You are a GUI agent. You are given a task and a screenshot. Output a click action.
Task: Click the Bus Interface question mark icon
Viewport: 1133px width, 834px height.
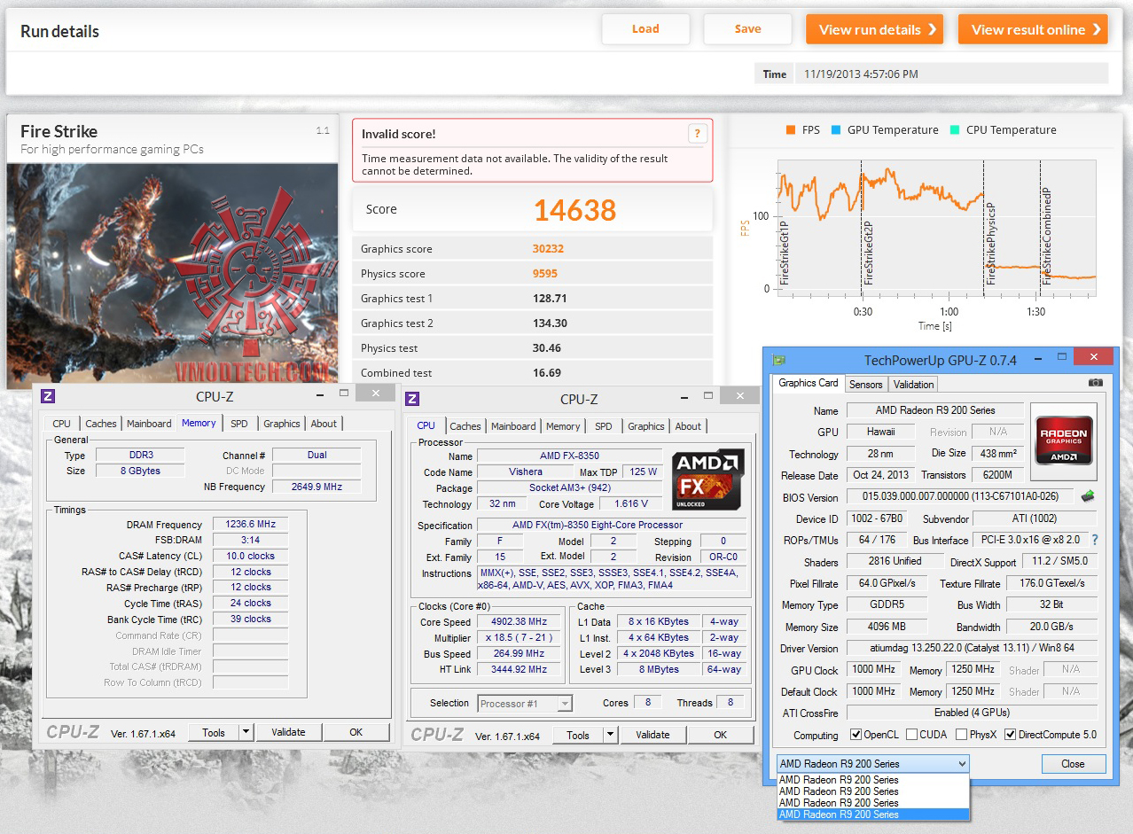click(1095, 540)
